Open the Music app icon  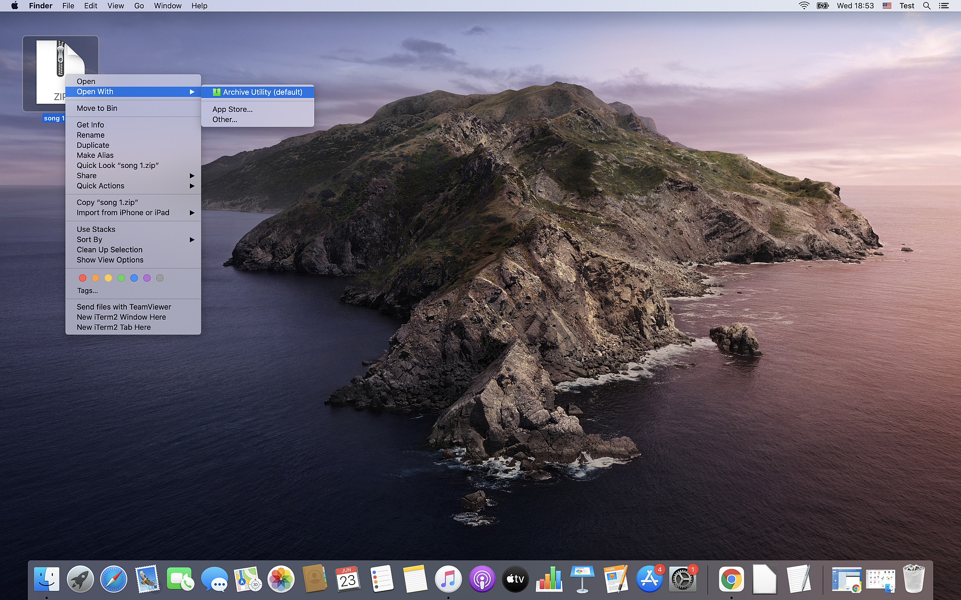pos(448,579)
